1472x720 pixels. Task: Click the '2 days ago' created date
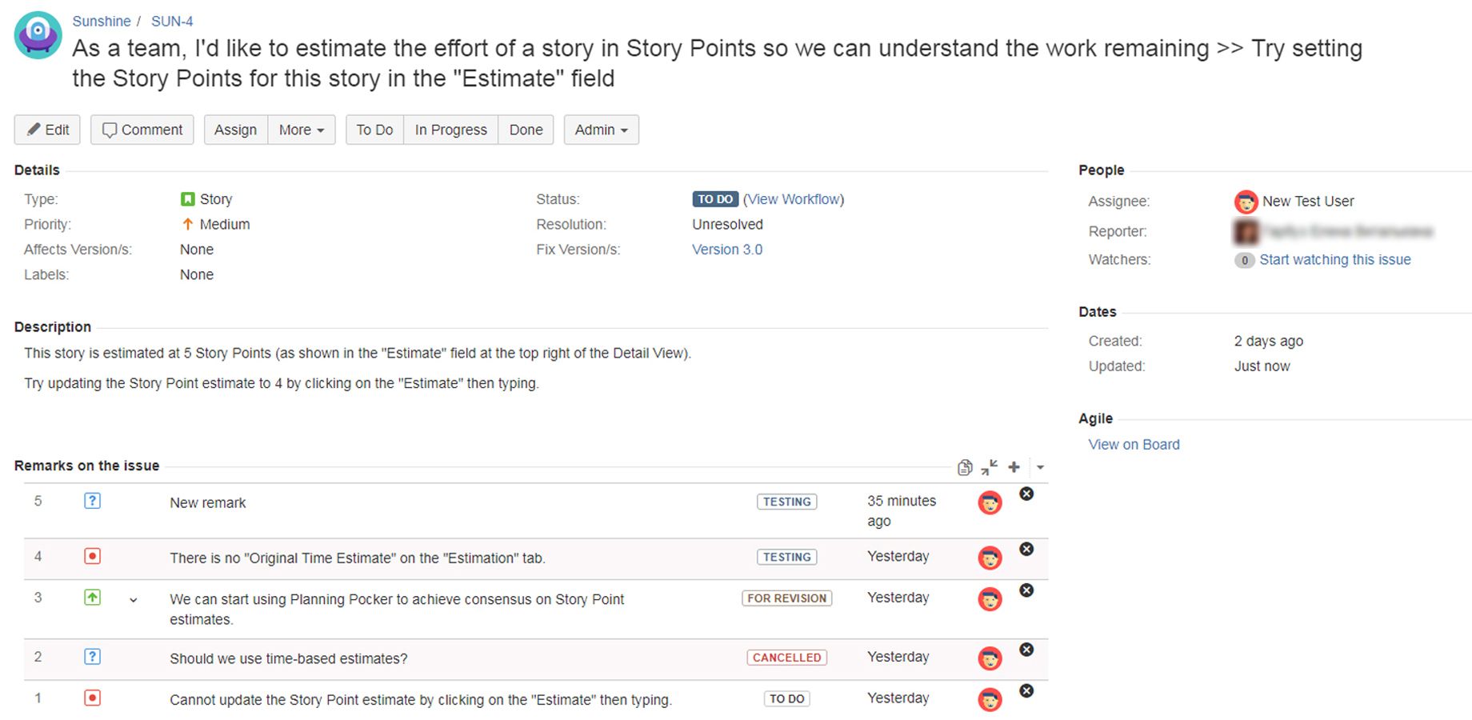coord(1268,341)
